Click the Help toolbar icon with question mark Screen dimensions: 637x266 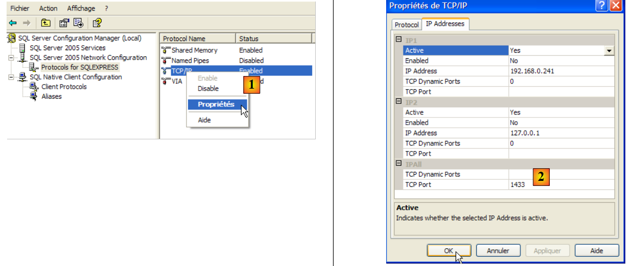[x=97, y=23]
